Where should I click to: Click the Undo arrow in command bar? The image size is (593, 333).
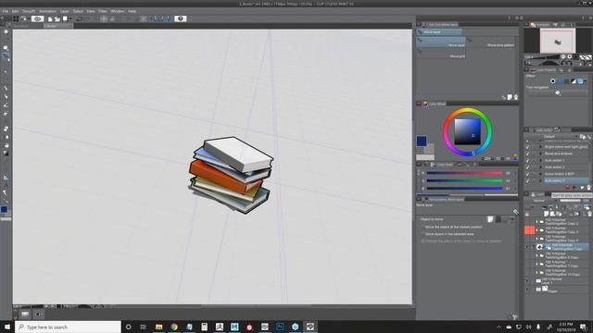(x=80, y=18)
